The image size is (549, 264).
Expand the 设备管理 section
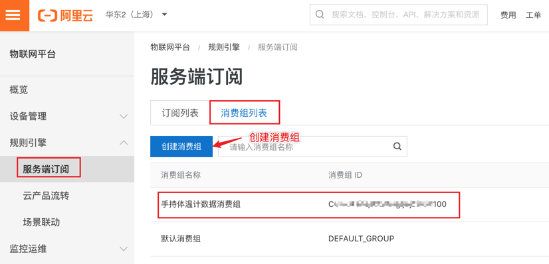click(67, 116)
